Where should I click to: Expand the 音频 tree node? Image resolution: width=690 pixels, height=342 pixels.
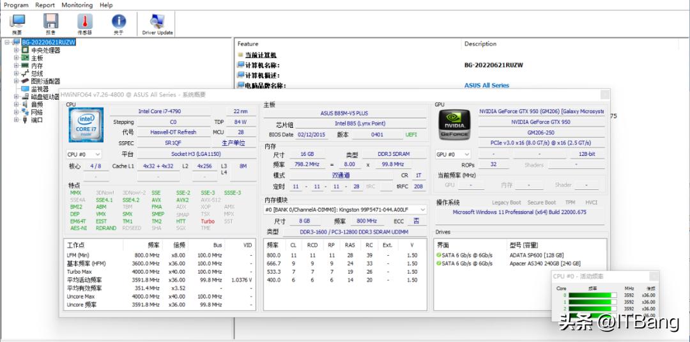[16, 104]
